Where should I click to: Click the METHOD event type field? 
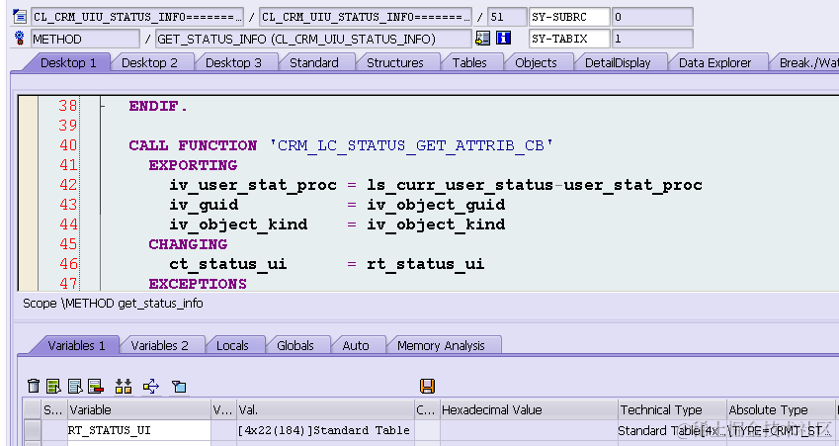click(85, 39)
